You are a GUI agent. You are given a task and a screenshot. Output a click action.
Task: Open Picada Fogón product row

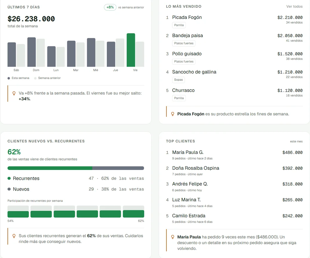pos(234,21)
